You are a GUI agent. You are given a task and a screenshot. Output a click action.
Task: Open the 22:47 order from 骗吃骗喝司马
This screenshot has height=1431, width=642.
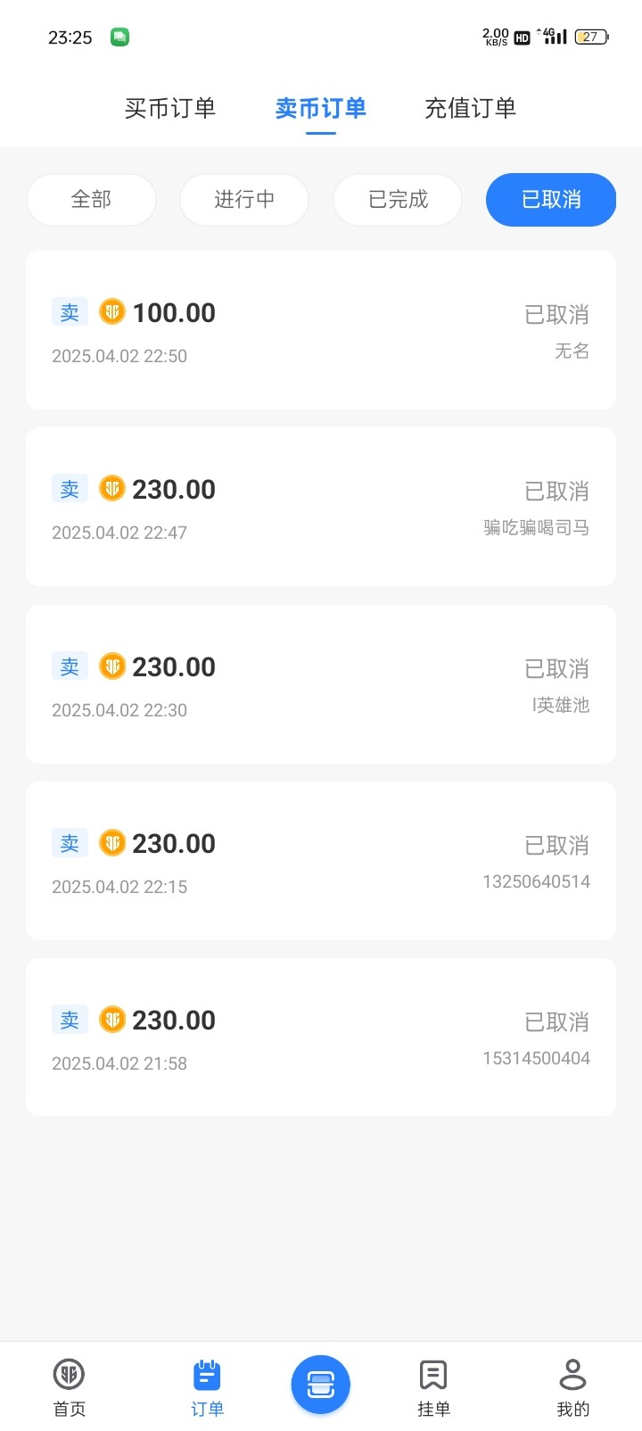(321, 507)
